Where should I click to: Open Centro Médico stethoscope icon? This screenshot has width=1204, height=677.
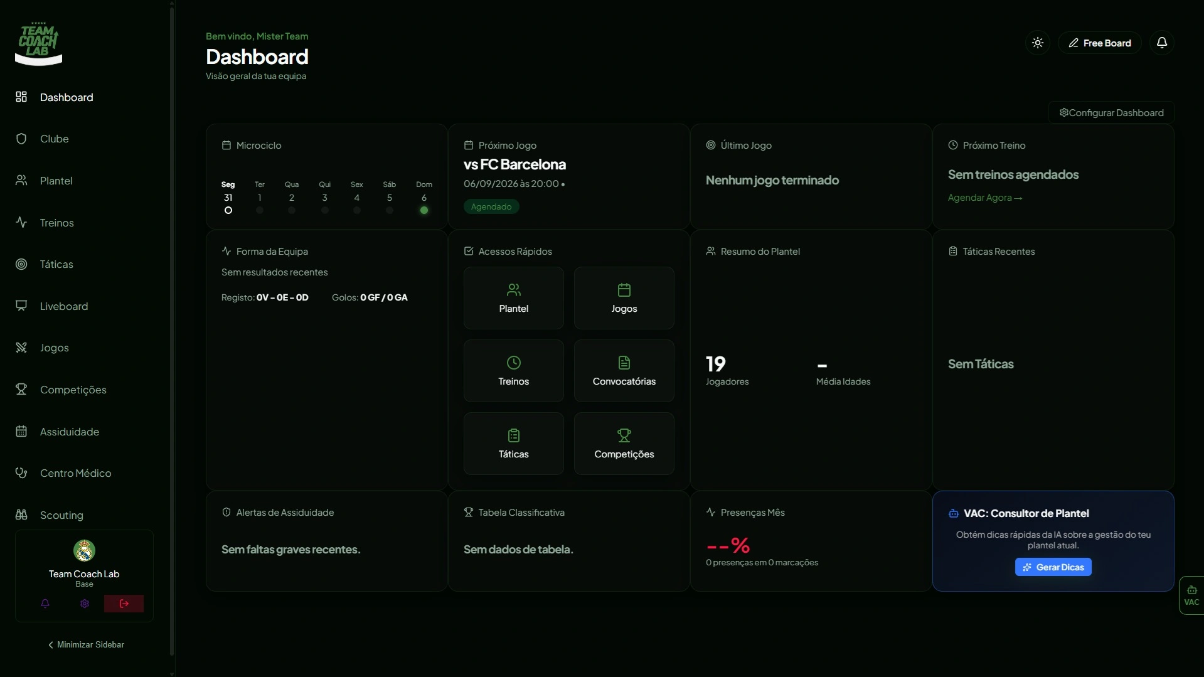(x=21, y=473)
